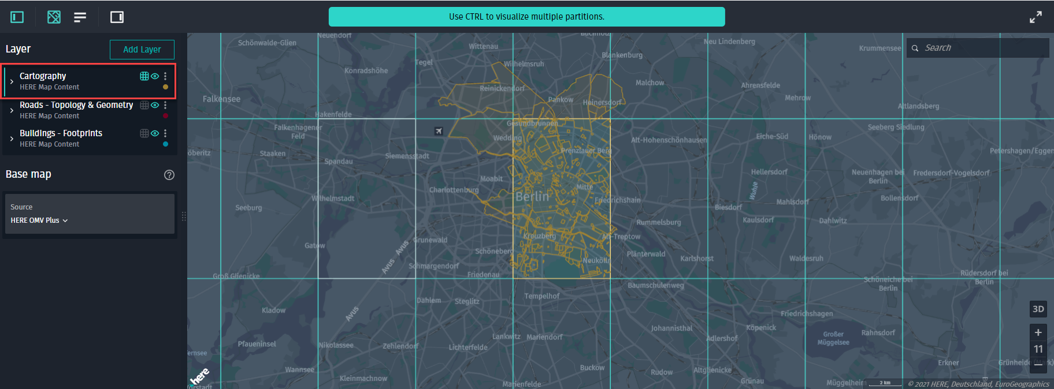This screenshot has width=1054, height=389.
Task: Click the Add Layer button
Action: pyautogui.click(x=142, y=50)
